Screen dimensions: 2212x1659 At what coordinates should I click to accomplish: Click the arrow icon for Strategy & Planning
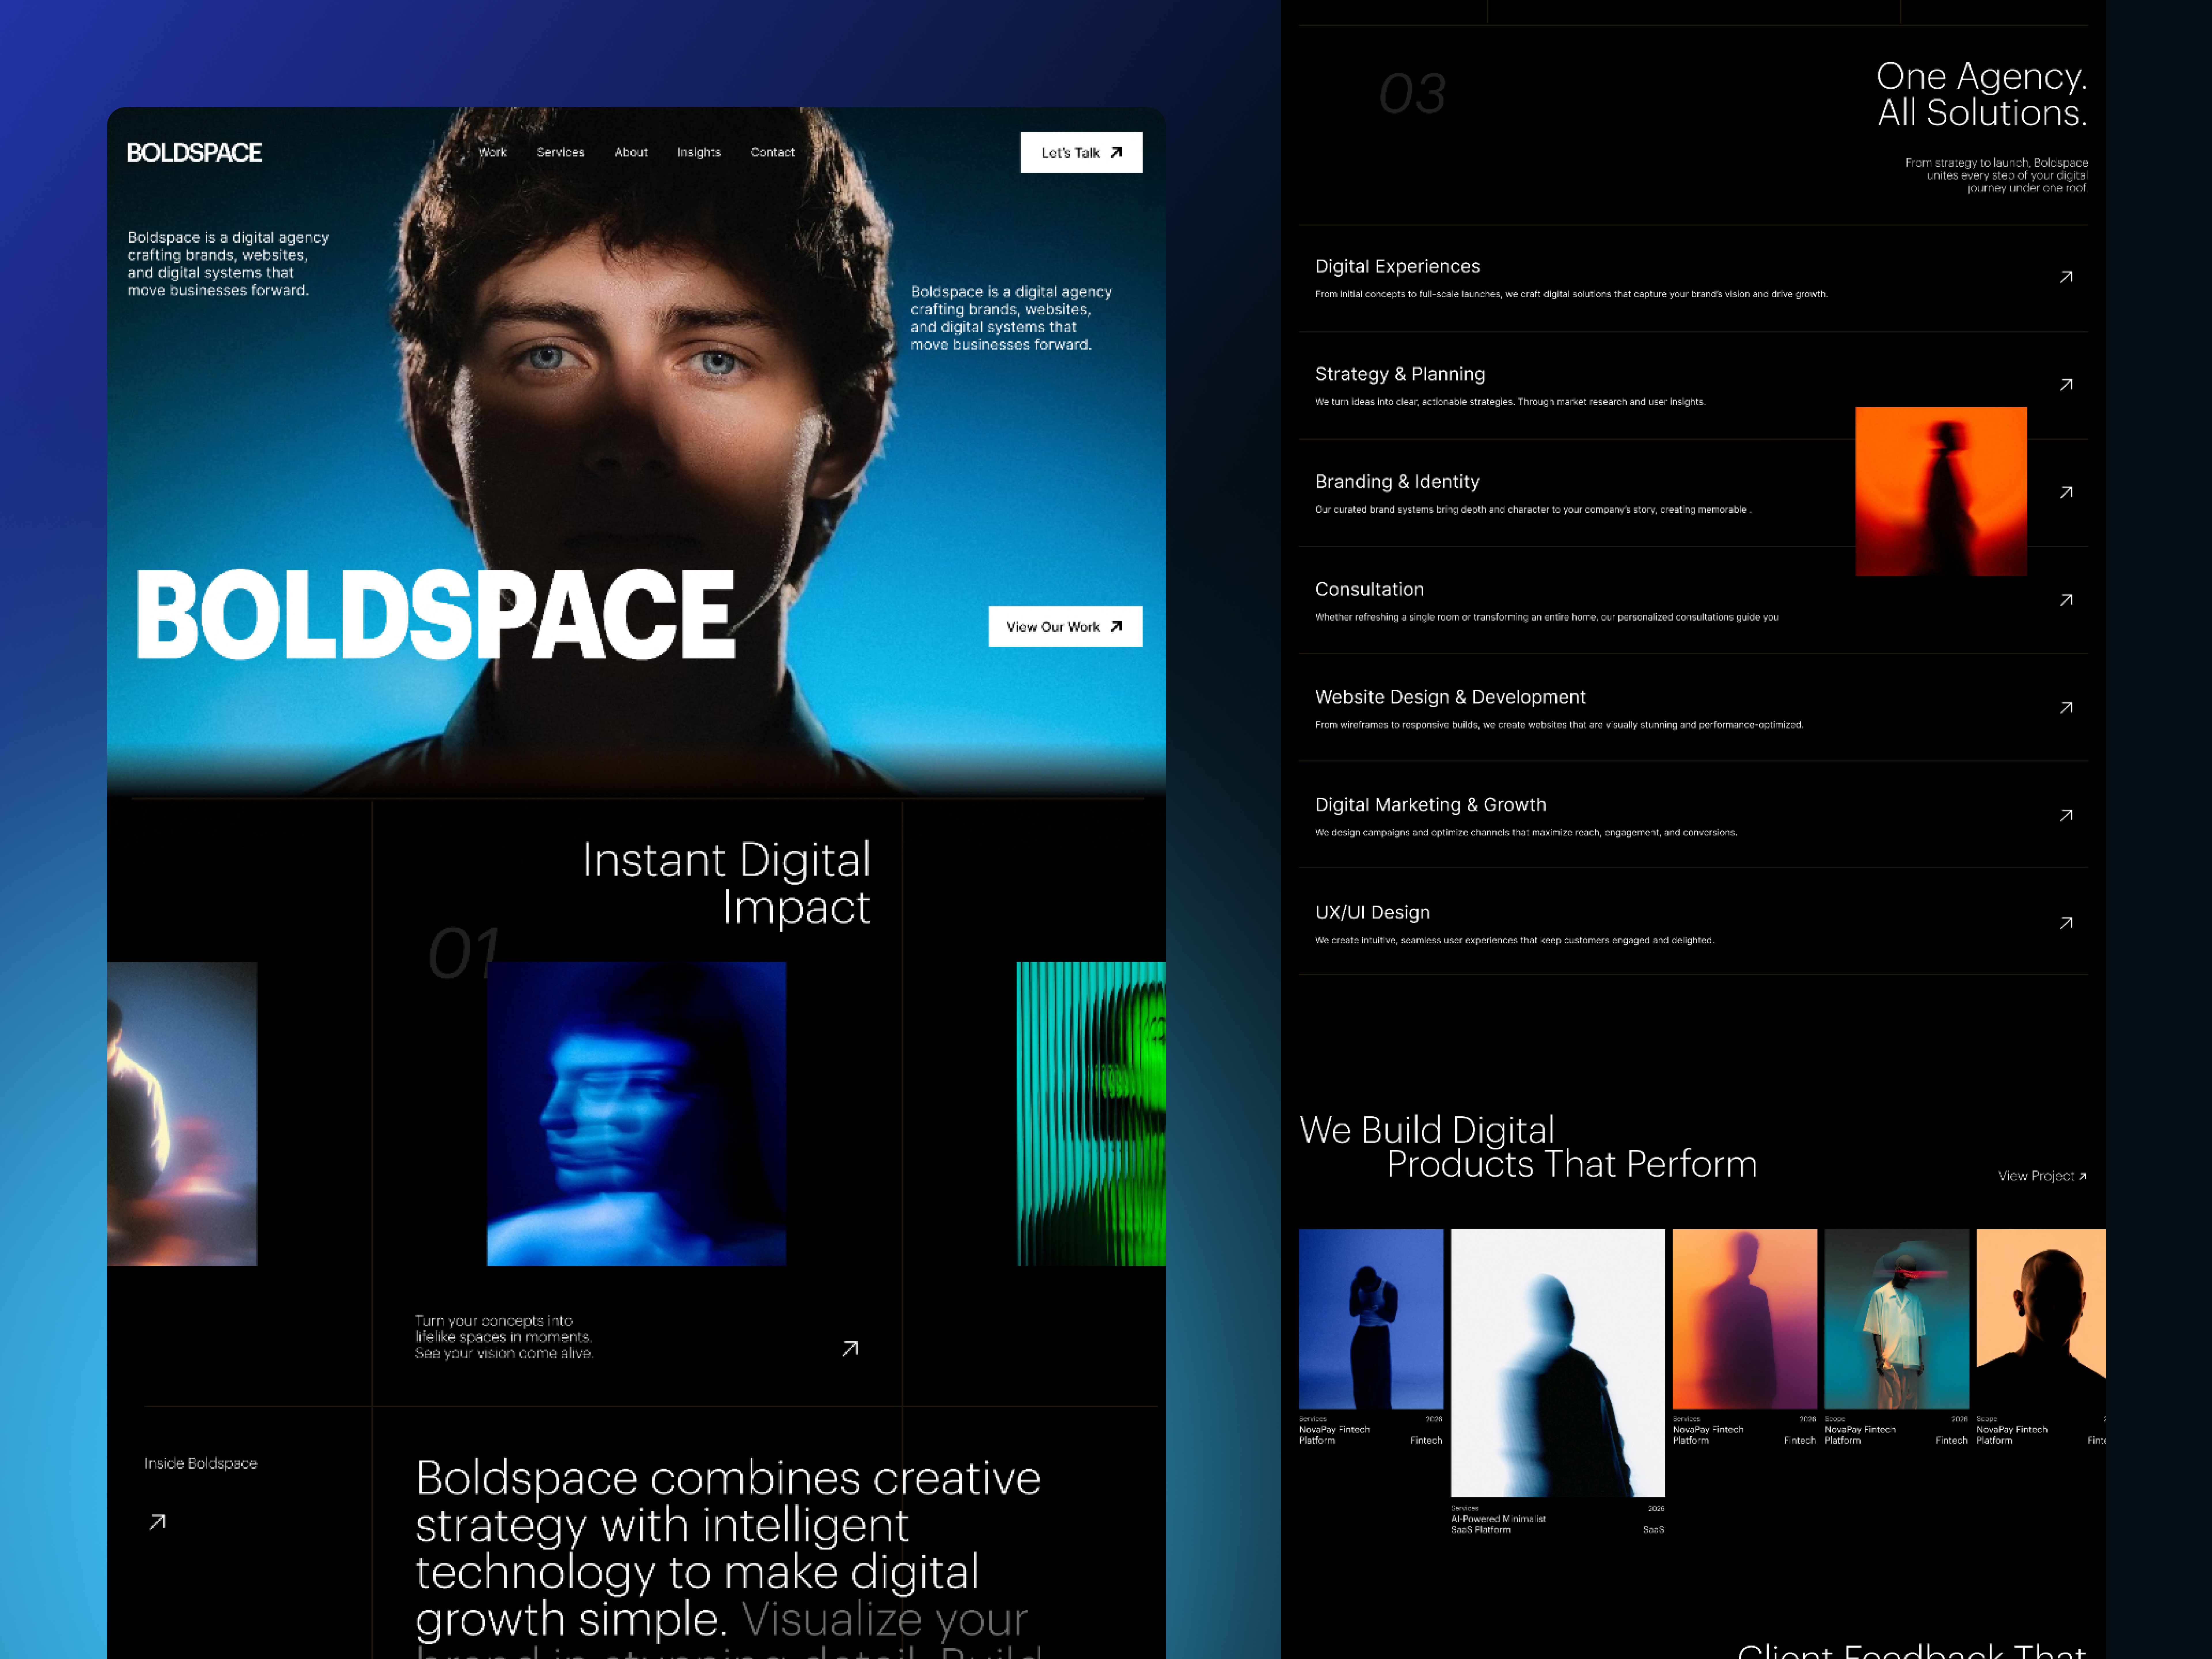click(x=2066, y=385)
